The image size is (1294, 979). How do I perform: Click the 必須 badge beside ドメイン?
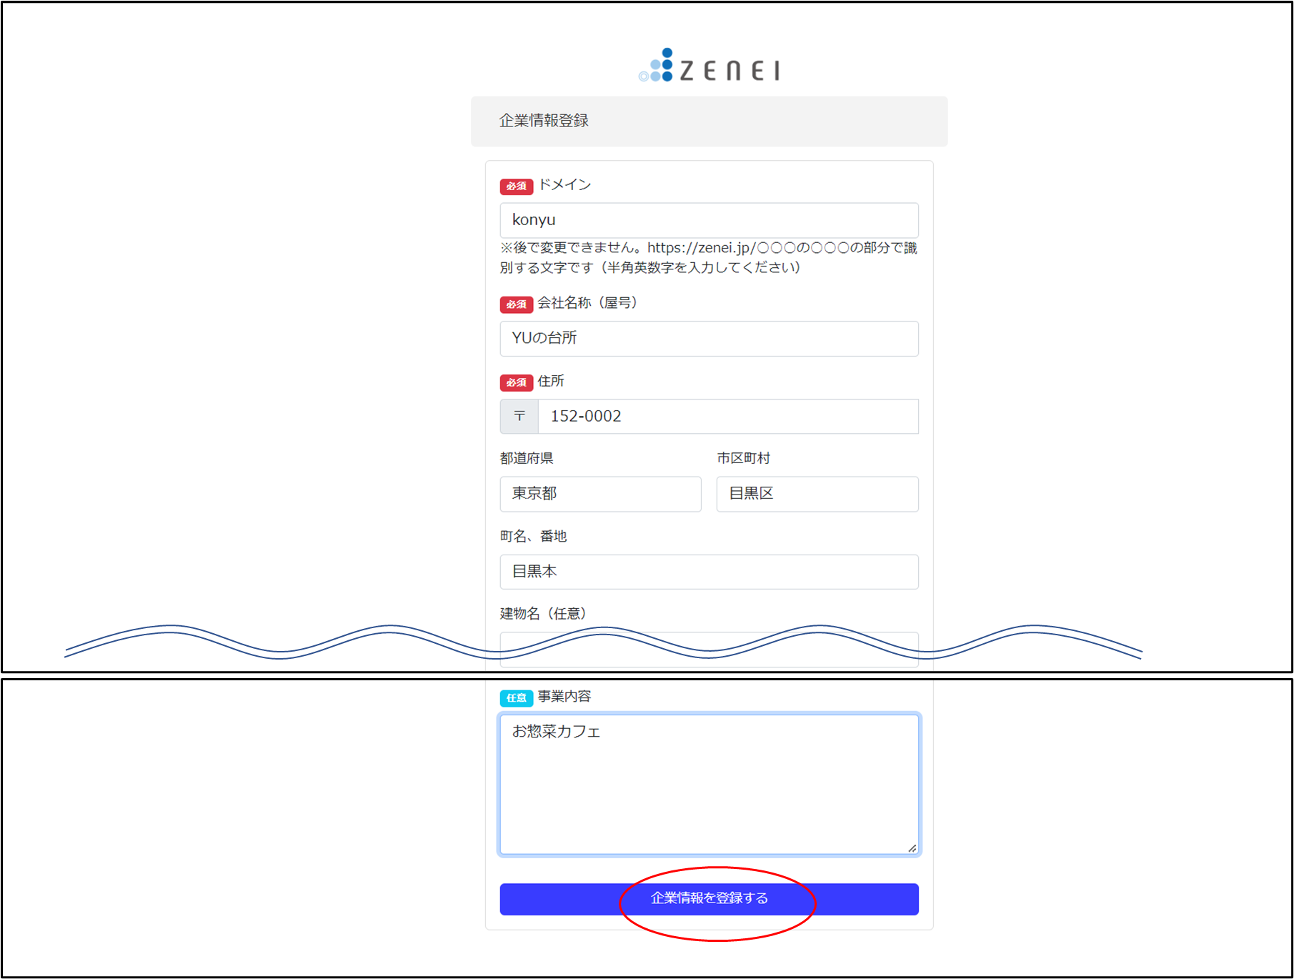pos(517,187)
